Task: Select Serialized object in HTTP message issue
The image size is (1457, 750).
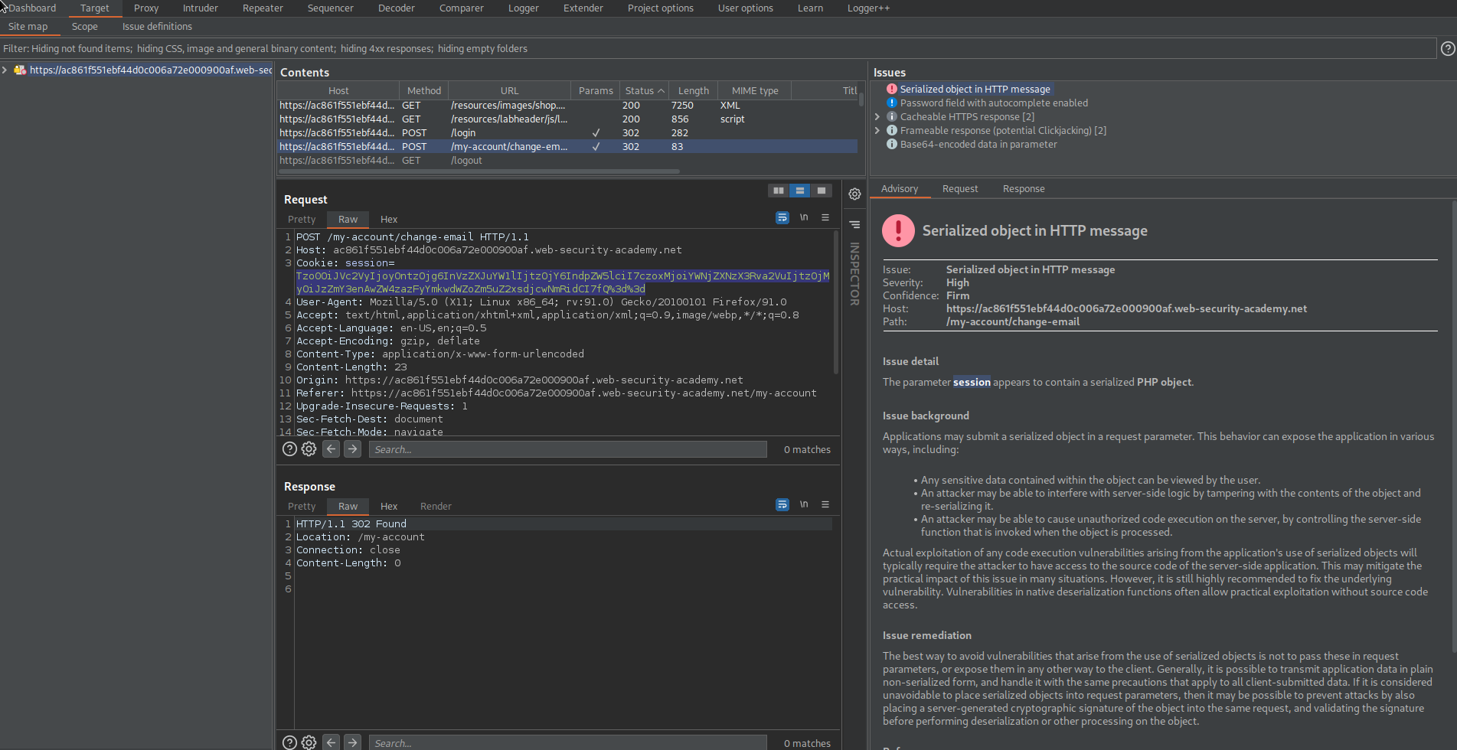Action: [975, 89]
